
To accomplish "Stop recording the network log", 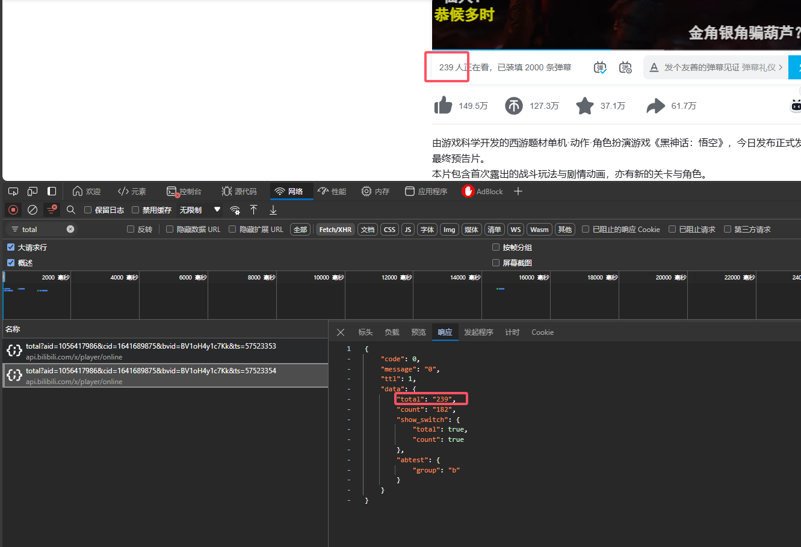I will 13,210.
